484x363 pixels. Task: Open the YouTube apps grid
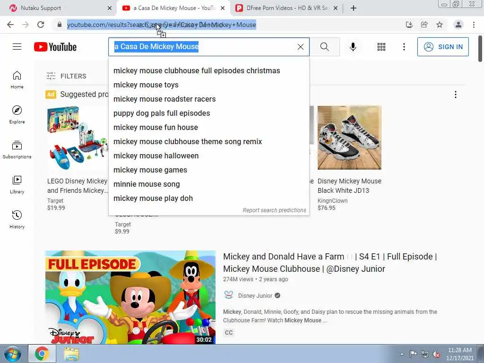tap(381, 47)
